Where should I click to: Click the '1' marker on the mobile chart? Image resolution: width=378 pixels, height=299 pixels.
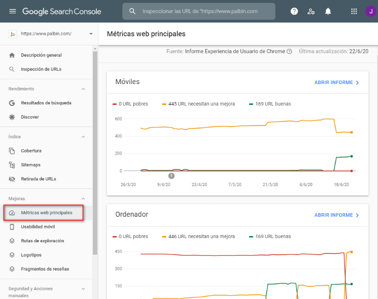(172, 175)
